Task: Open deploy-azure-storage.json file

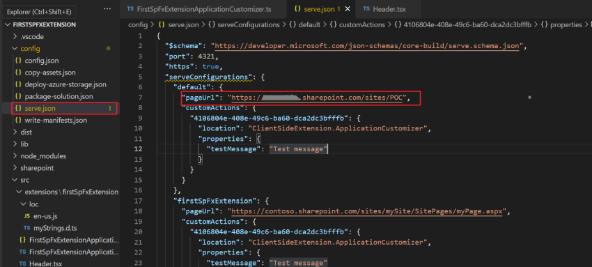Action: (x=65, y=84)
